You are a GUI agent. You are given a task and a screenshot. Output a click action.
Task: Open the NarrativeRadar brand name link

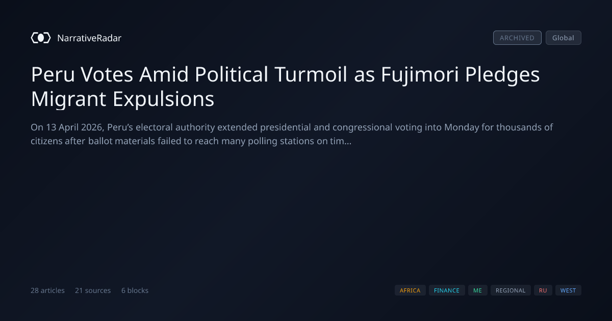coord(89,38)
